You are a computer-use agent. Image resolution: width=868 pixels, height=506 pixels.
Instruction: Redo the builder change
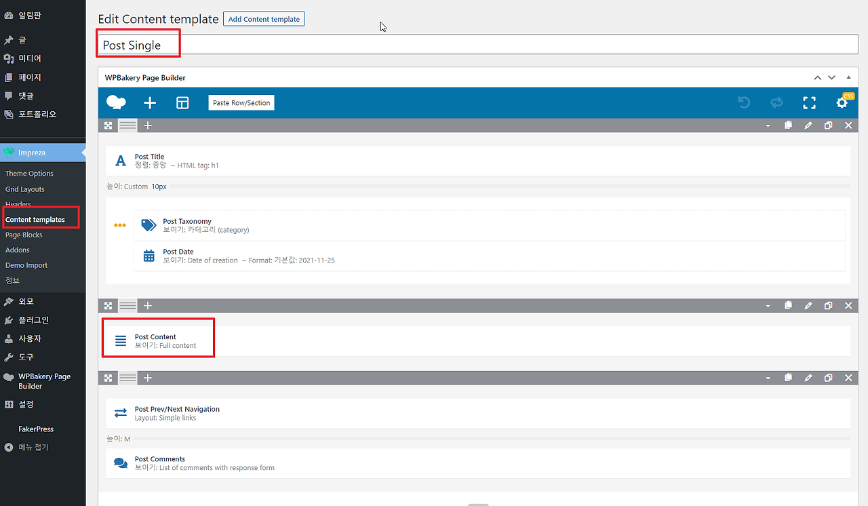776,102
